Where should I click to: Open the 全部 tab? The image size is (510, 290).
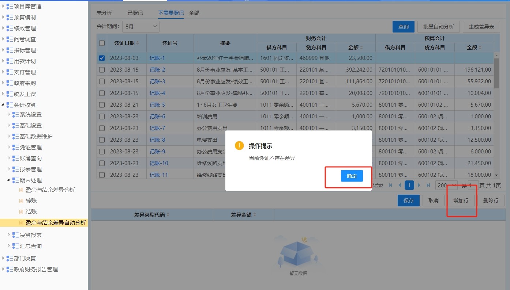(x=194, y=13)
